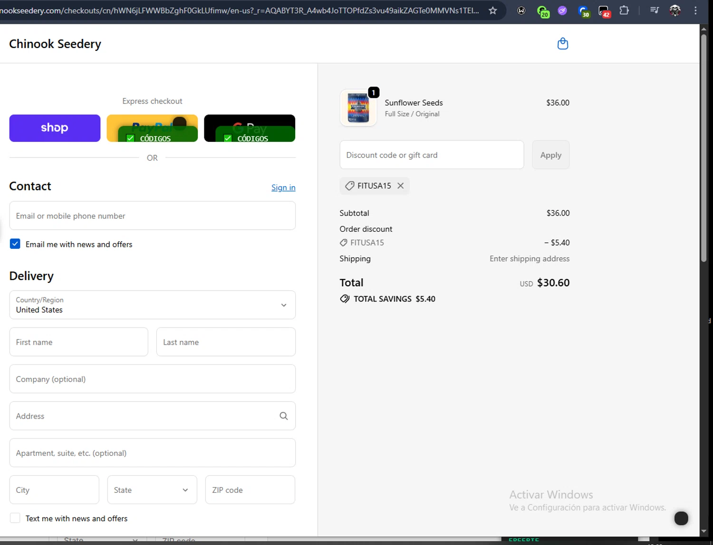Viewport: 713px width, 545px height.
Task: Apply the discount code
Action: point(550,155)
